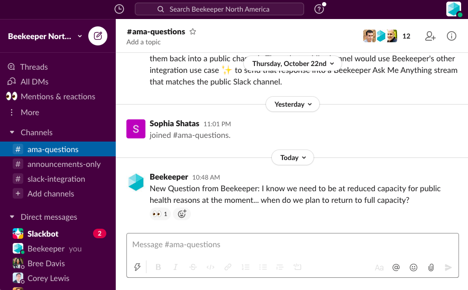The image size is (468, 290).
Task: Open the help question mark icon
Action: point(319,9)
